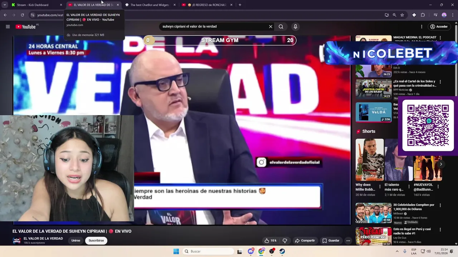Viewport: 458px width, 257px height.
Task: Open the Chrome extensions puzzle icon
Action: coord(423,15)
